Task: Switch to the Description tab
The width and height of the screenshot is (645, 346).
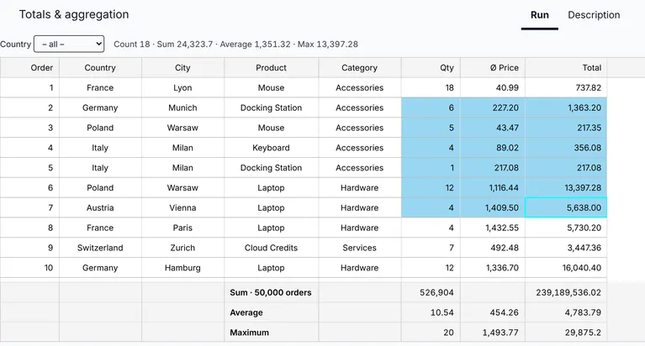Action: click(594, 15)
